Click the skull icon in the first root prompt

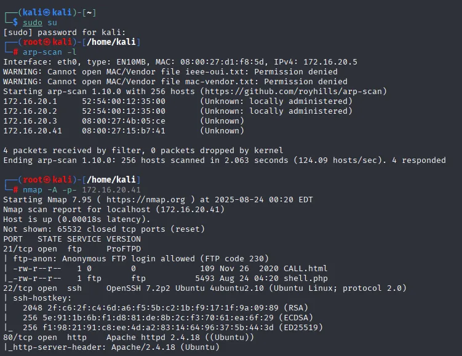pos(47,42)
